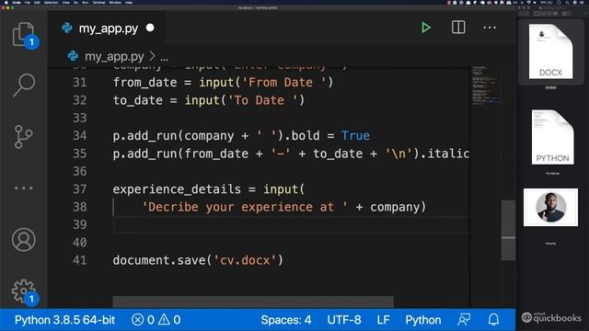Image resolution: width=589 pixels, height=331 pixels.
Task: Click the vertical editor scrollbar
Action: click(508, 231)
